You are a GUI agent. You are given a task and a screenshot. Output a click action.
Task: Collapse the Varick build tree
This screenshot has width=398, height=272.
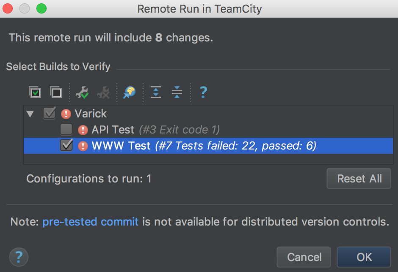[30, 113]
